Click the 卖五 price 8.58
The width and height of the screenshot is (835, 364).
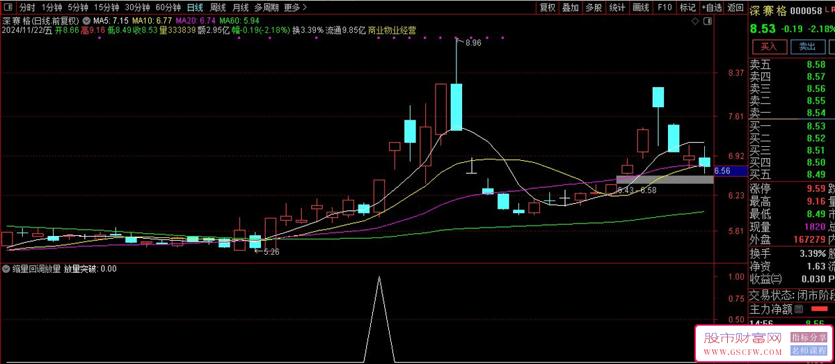(816, 65)
